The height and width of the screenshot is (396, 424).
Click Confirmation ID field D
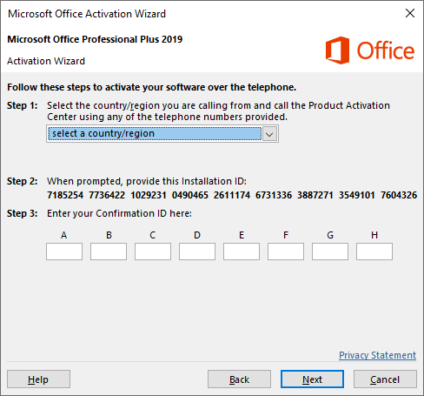(x=197, y=252)
